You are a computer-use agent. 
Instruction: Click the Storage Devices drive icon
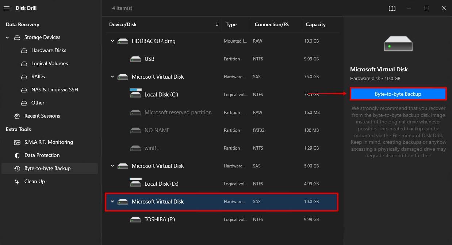tap(17, 37)
